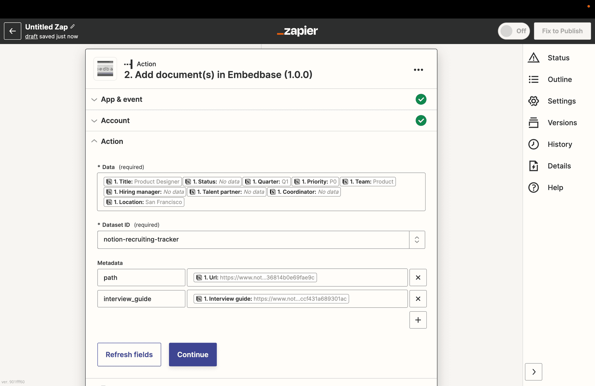595x386 pixels.
Task: Click the Priority: P0 pill
Action: click(315, 182)
